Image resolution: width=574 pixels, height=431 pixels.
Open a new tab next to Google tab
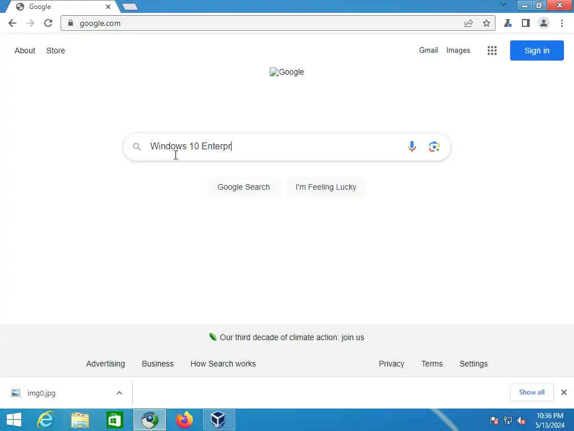pyautogui.click(x=129, y=7)
